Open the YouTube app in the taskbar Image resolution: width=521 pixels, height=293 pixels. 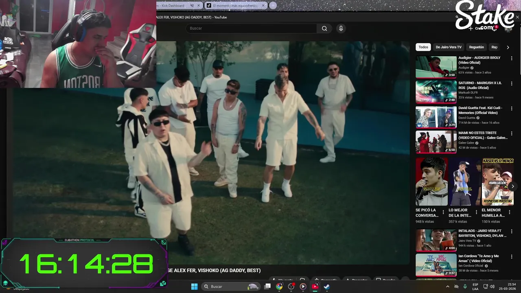315,286
